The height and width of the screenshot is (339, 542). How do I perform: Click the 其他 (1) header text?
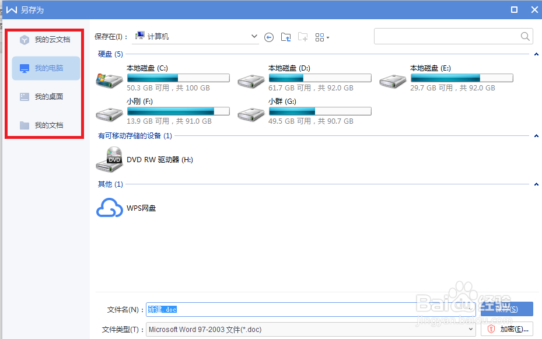point(110,184)
